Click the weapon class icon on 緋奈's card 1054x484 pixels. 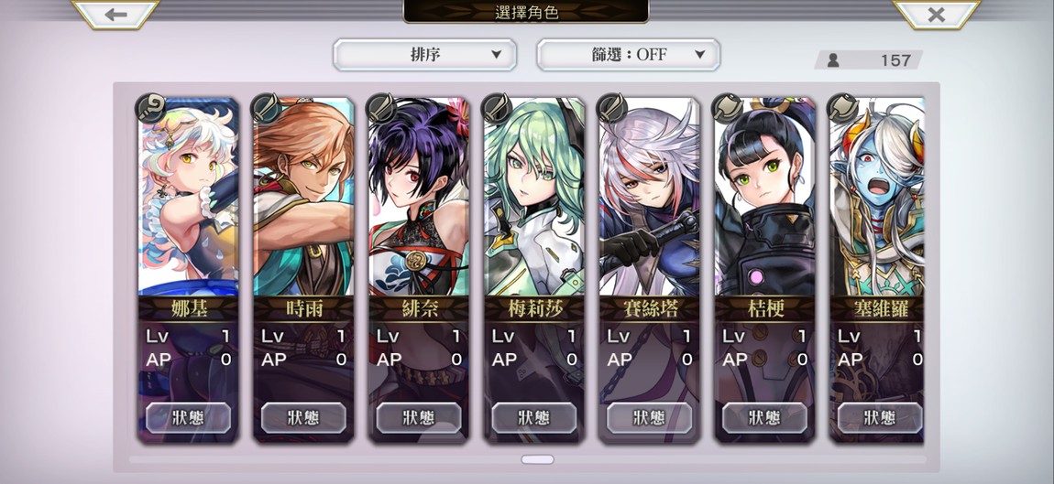[381, 107]
